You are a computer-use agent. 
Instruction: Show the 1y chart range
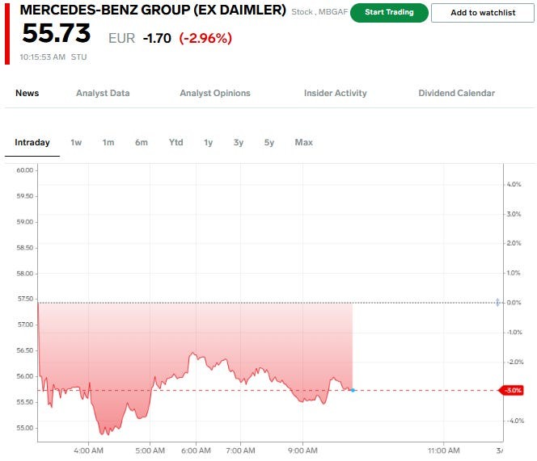pyautogui.click(x=208, y=142)
